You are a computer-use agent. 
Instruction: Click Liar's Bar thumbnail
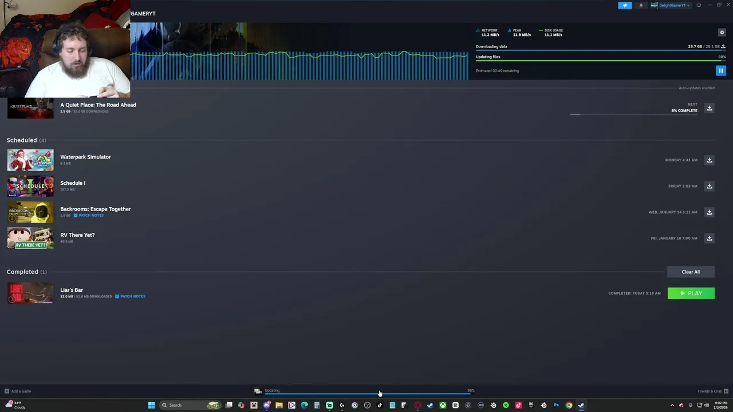[x=30, y=293]
